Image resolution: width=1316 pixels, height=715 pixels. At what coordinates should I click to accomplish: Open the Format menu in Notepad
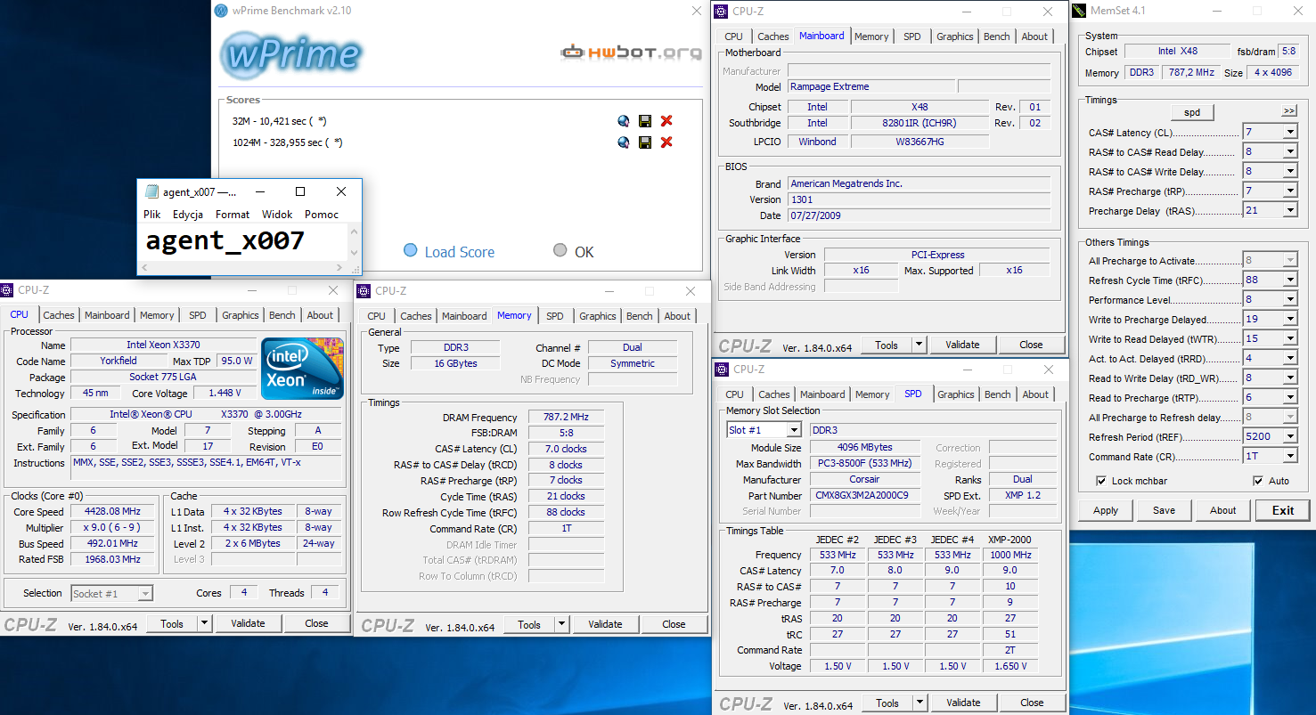(233, 215)
